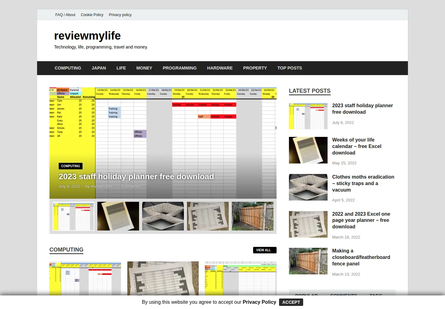The height and width of the screenshot is (309, 445).
Task: Open Privacy policy in top bar
Action: pyautogui.click(x=120, y=15)
